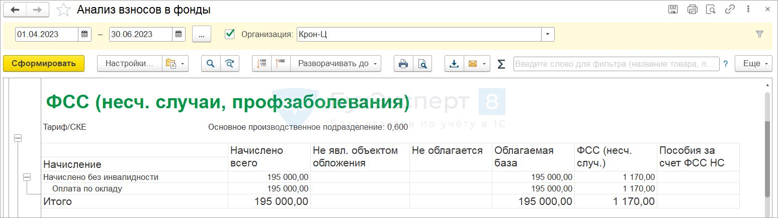Collapse the top-level report group toggle
Viewport: 778px width, 218px height.
tap(18, 138)
